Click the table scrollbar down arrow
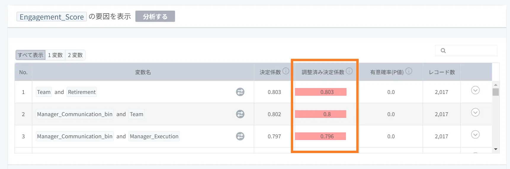Viewport: 510px width, 169px height. [496, 149]
